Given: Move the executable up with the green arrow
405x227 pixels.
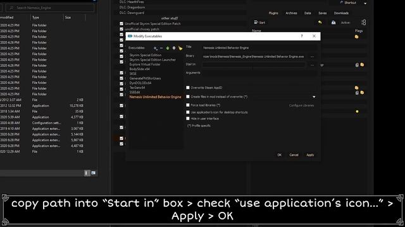Looking at the screenshot, I should click(168, 48).
